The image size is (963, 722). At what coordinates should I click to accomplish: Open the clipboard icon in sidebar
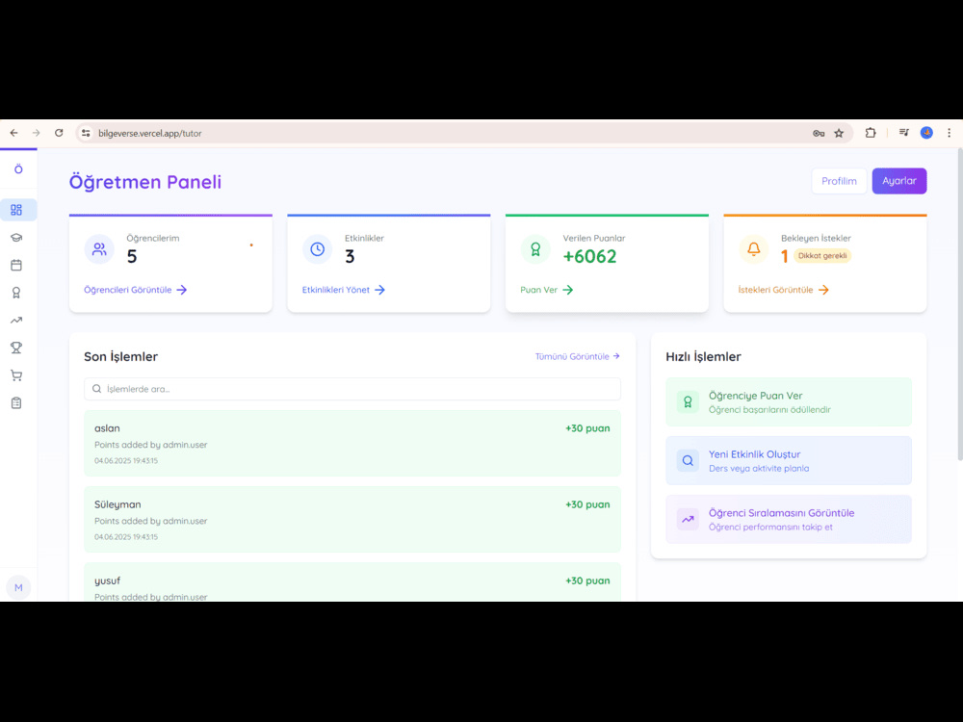click(16, 403)
